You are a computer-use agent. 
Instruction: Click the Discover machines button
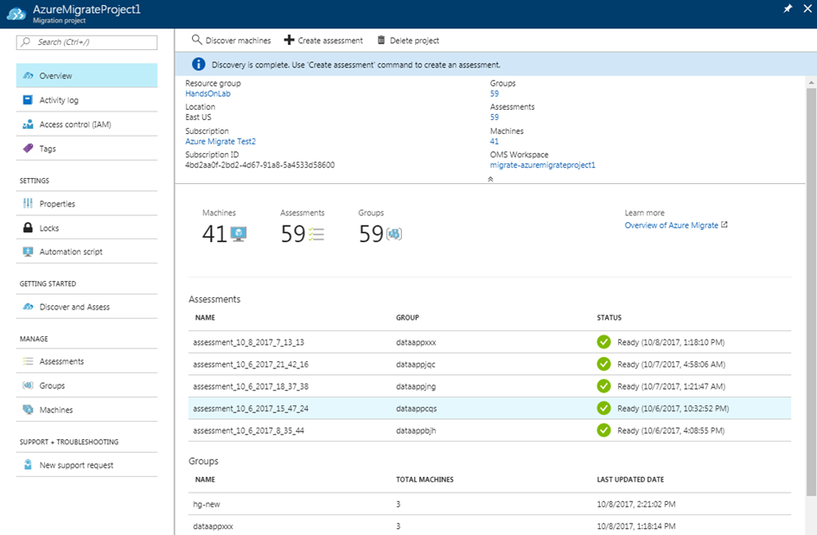(x=232, y=40)
